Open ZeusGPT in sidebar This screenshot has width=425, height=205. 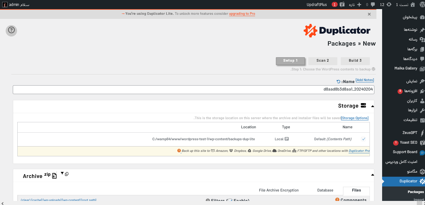click(404, 133)
